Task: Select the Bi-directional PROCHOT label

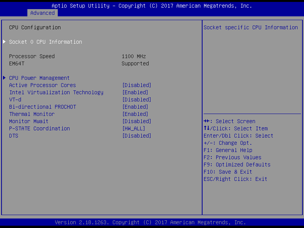Action: [43, 107]
